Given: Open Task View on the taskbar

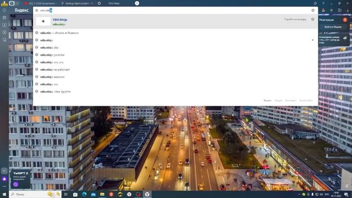Looking at the screenshot, I should 66,194.
